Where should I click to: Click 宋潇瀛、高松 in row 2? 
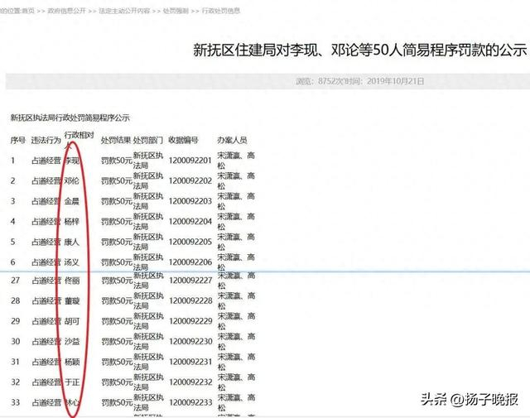[236, 180]
